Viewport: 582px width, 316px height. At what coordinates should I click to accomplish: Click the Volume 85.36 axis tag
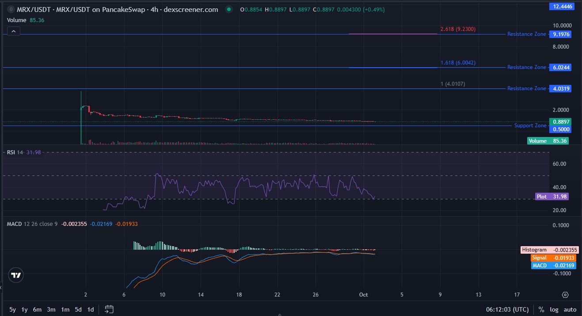tap(548, 141)
